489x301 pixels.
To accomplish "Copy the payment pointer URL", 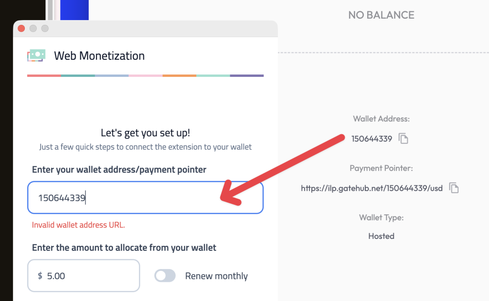I will (x=454, y=188).
